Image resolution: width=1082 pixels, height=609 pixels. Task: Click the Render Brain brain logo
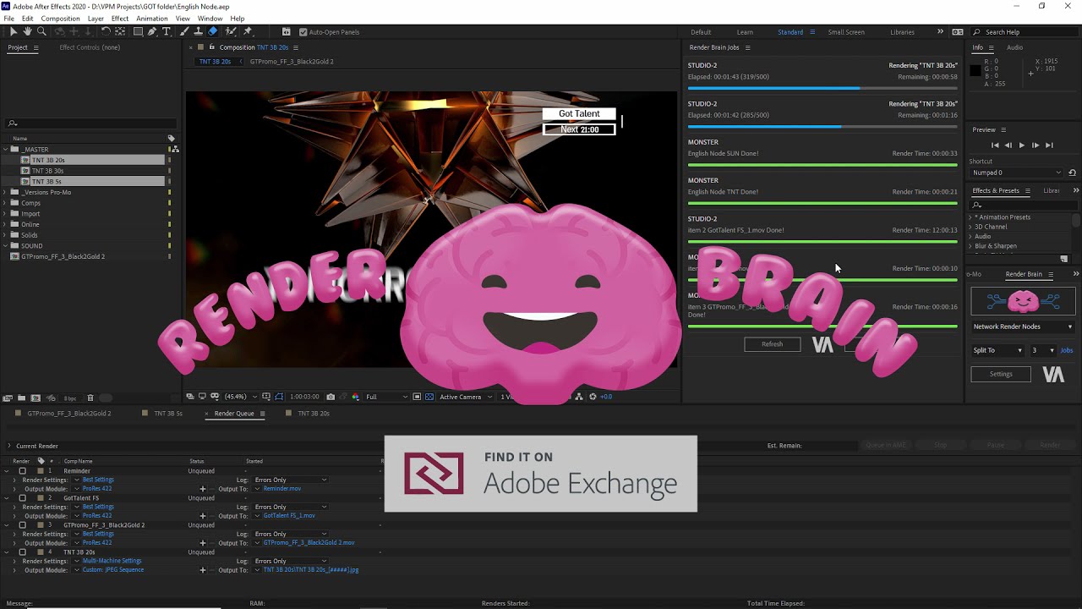click(1023, 301)
